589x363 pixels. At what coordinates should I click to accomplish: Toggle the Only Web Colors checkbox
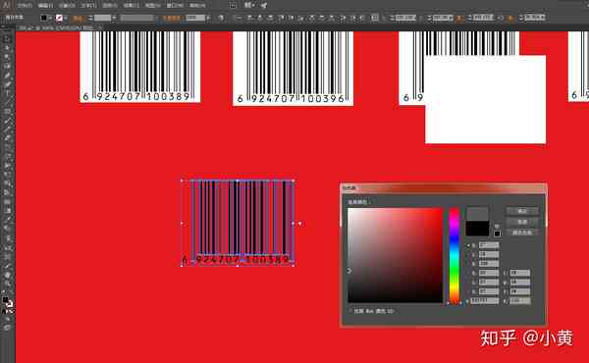[x=350, y=311]
